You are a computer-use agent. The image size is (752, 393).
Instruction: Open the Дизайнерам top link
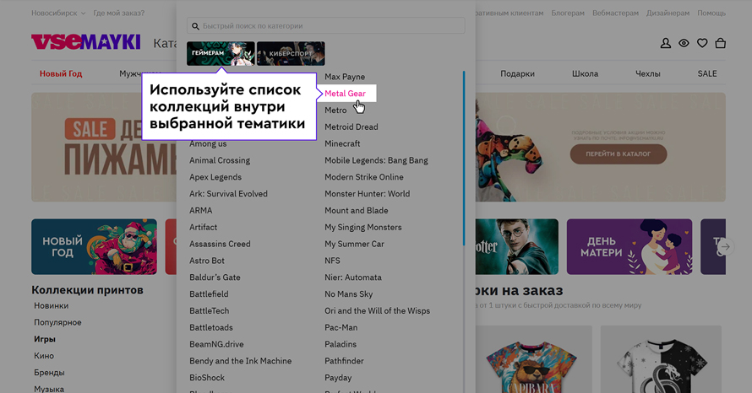click(668, 13)
